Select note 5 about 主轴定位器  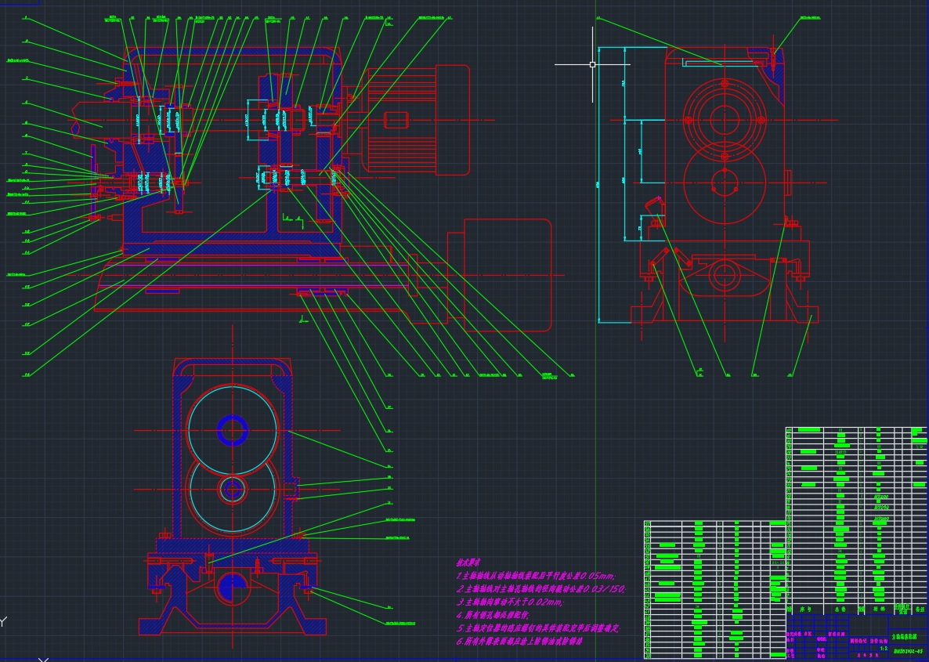(538, 628)
